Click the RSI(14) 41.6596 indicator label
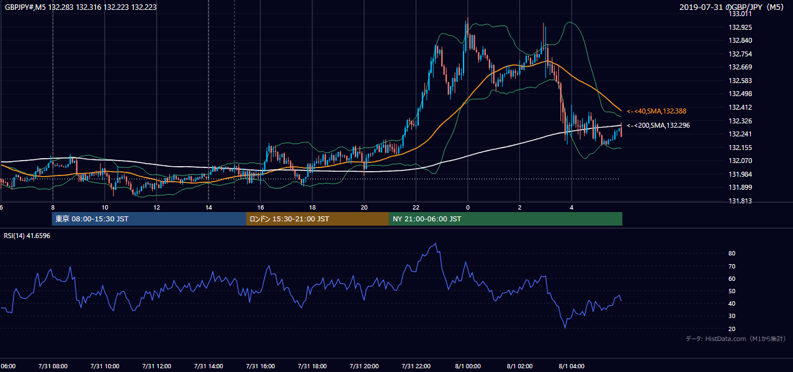793x372 pixels. tap(27, 236)
